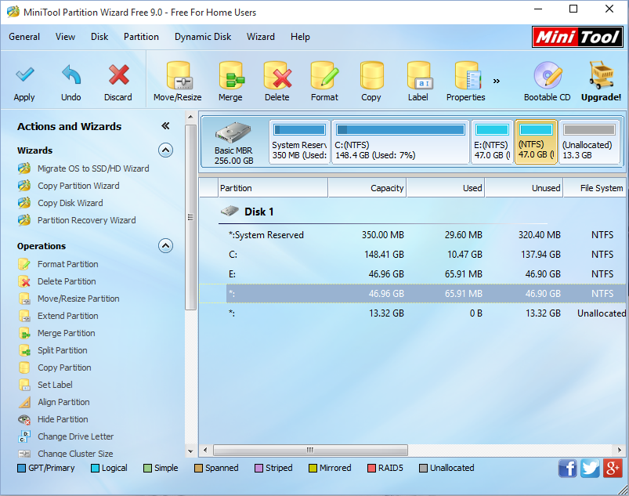Choose Move/Resize Partition operation
This screenshot has width=629, height=496.
(x=78, y=299)
